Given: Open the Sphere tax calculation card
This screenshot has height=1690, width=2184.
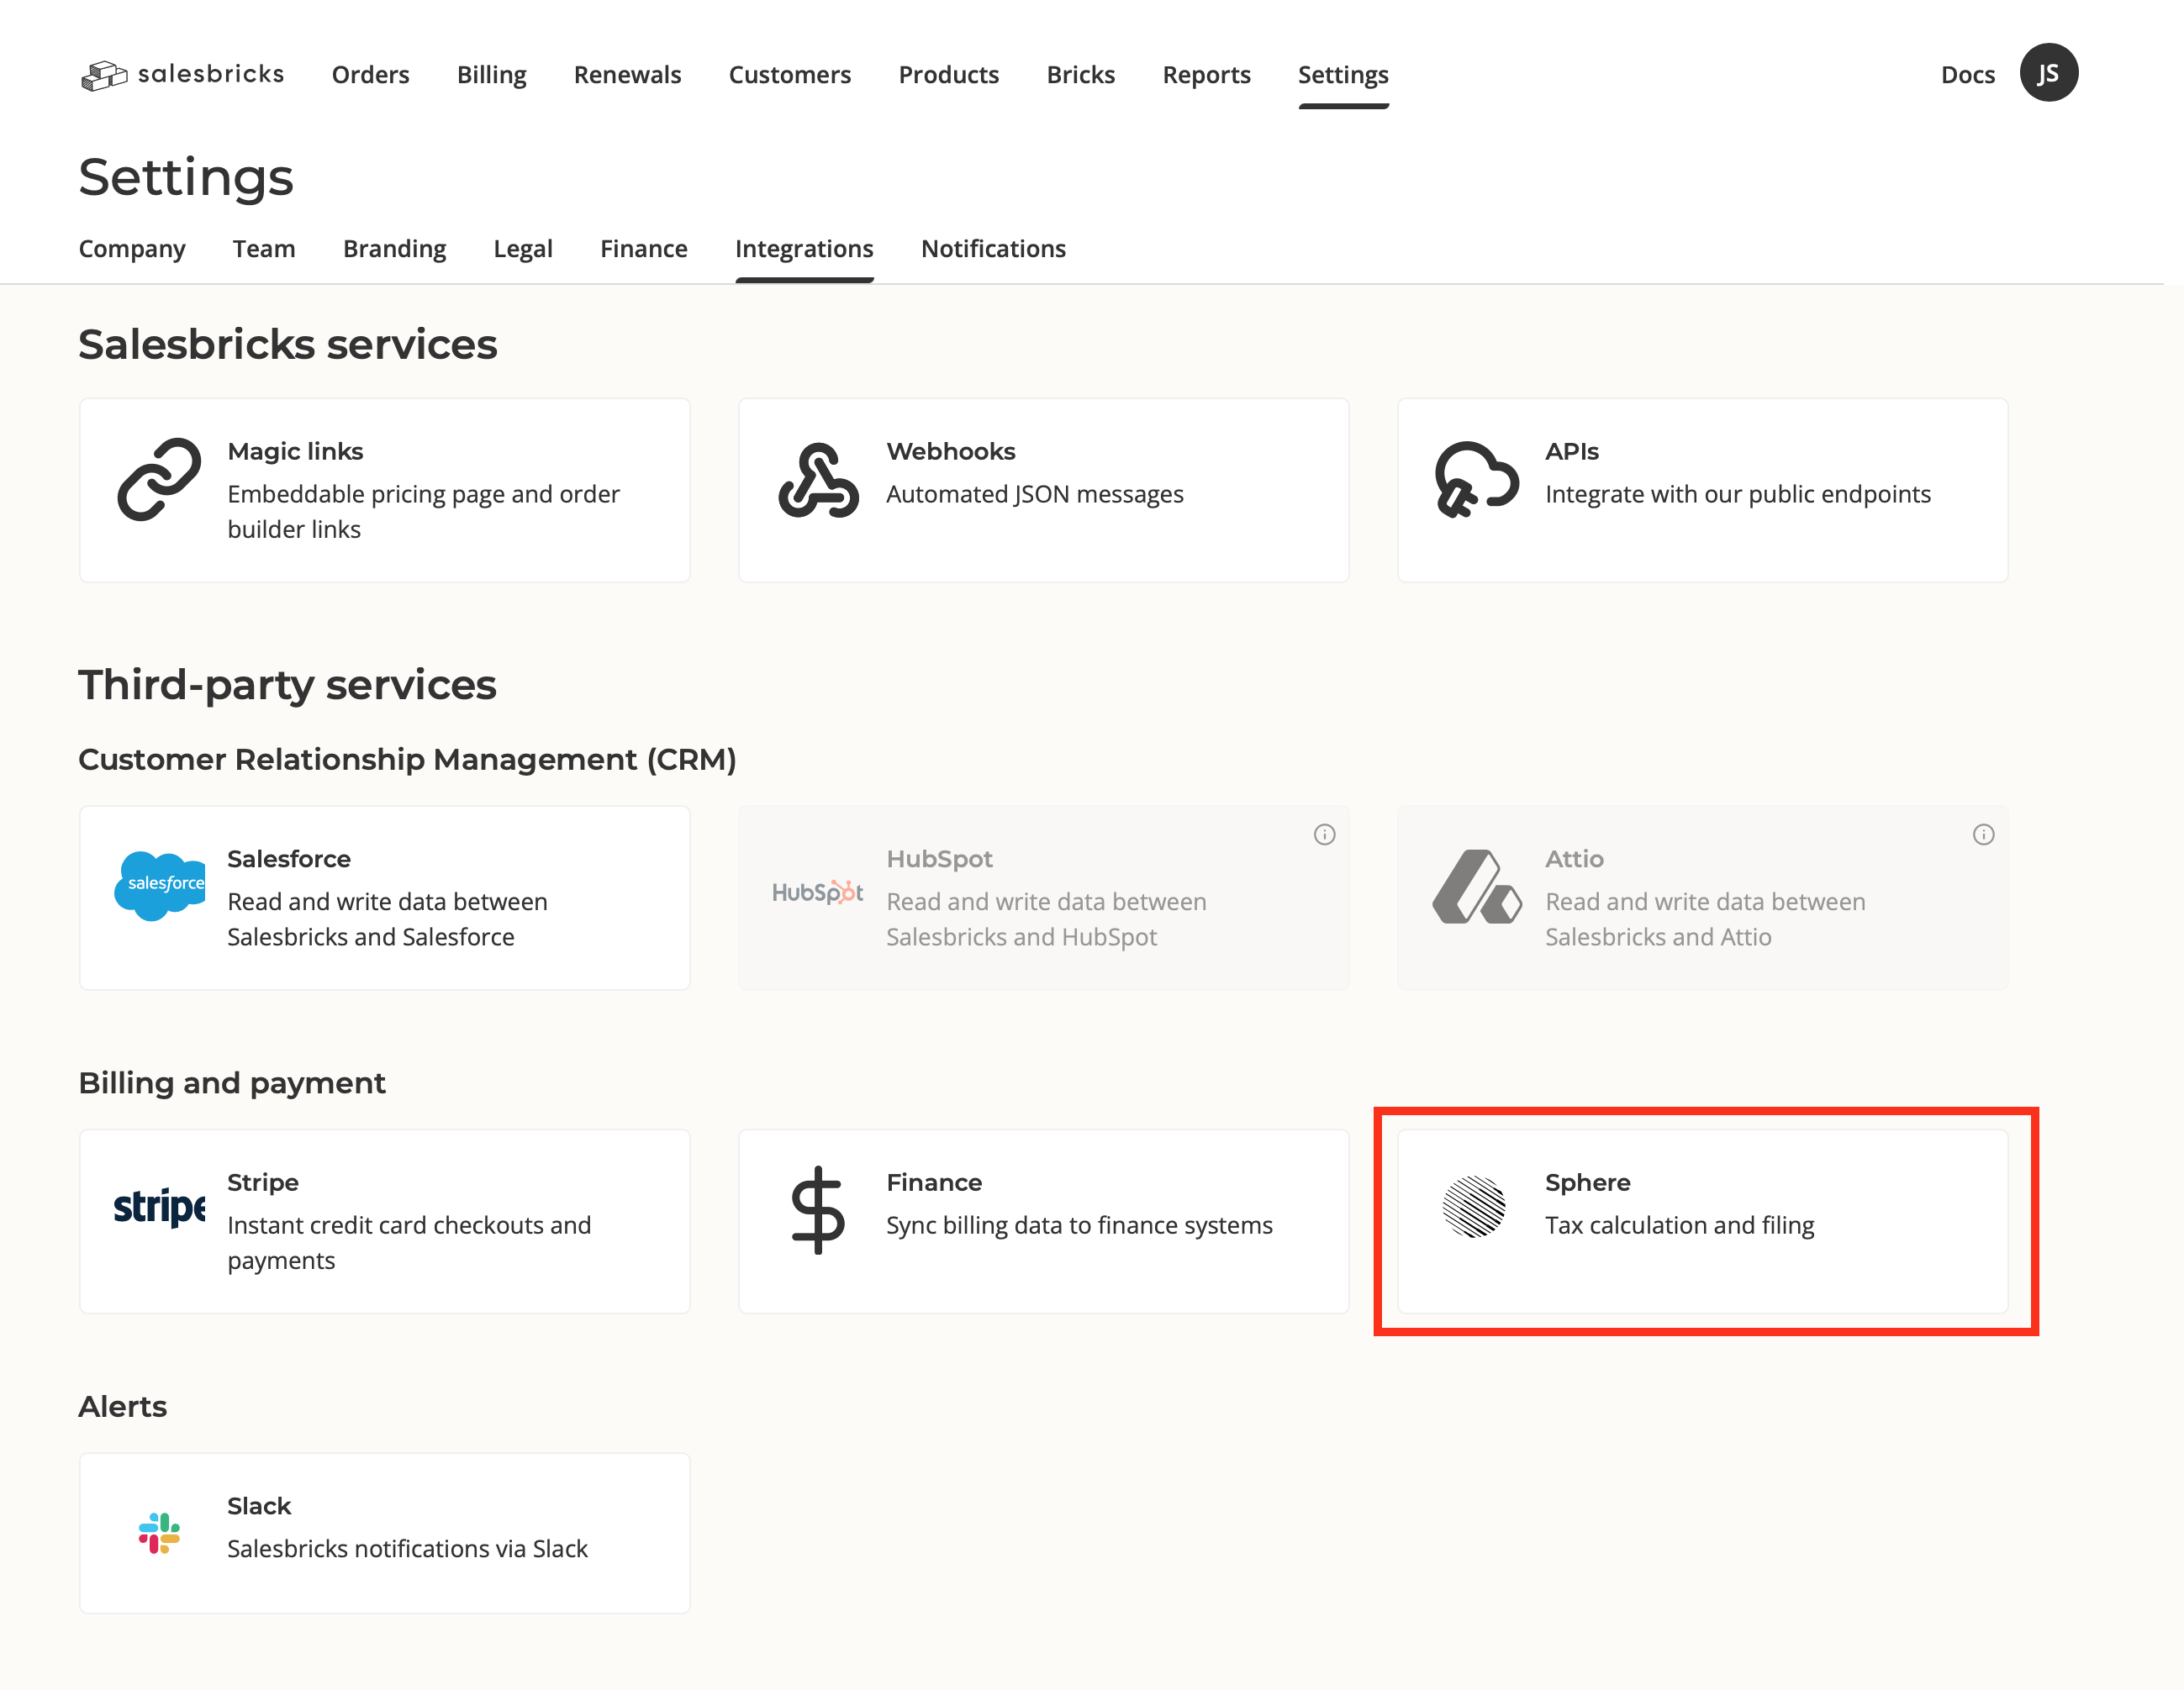Looking at the screenshot, I should tap(1702, 1221).
